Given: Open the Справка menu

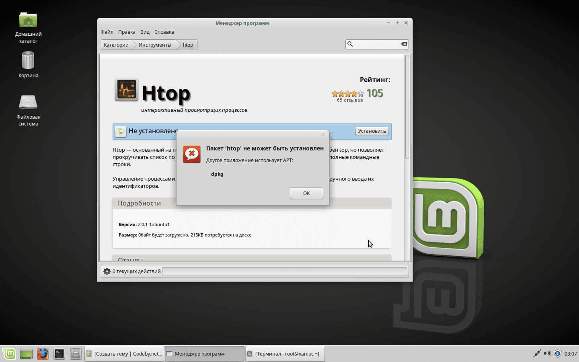Looking at the screenshot, I should [164, 32].
